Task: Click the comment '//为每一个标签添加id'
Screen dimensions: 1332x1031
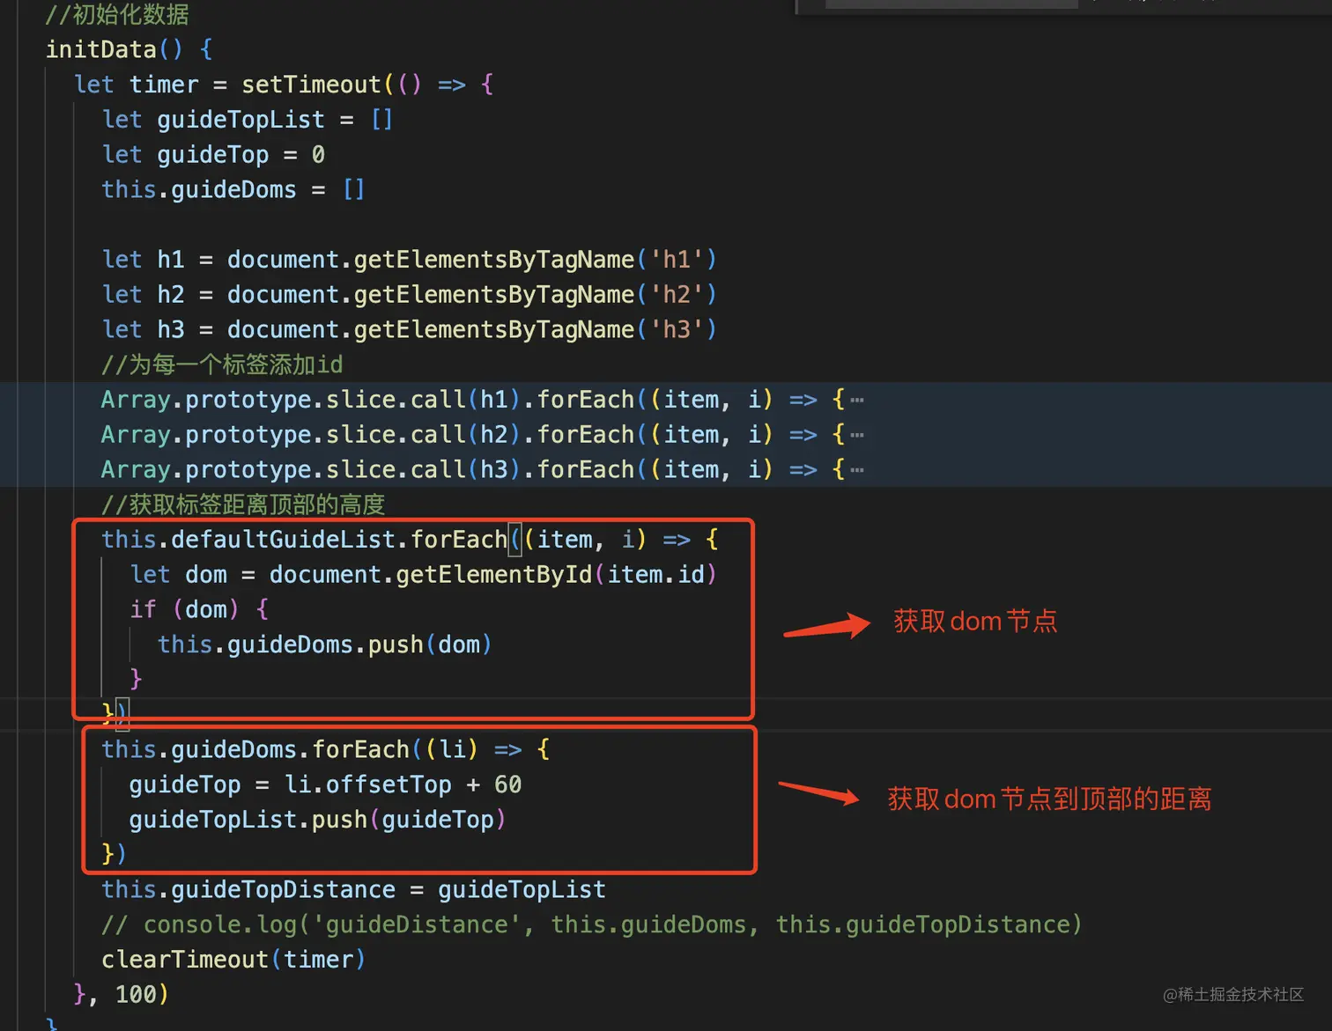Action: point(222,365)
